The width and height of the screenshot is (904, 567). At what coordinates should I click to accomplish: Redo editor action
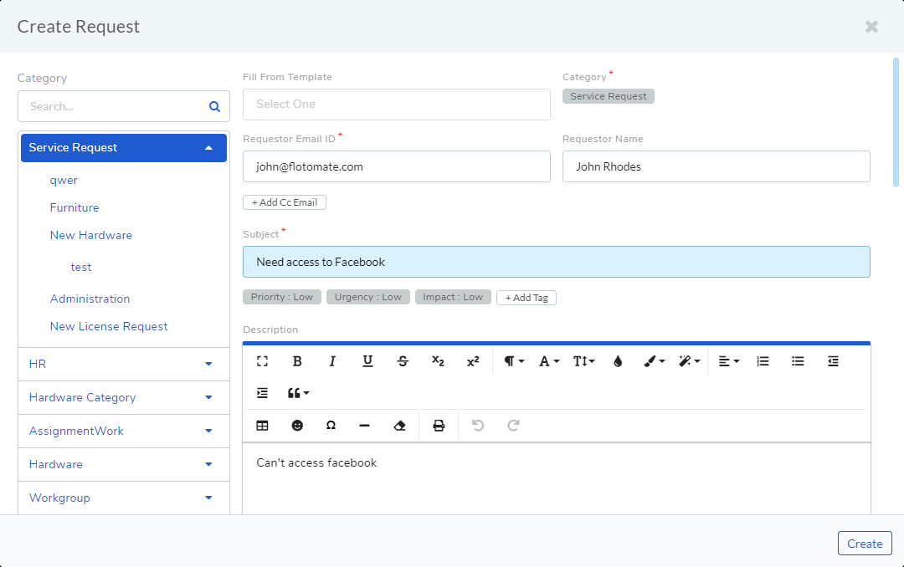pyautogui.click(x=513, y=425)
